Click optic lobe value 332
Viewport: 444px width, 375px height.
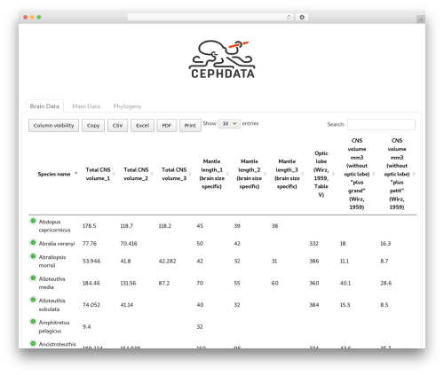pyautogui.click(x=313, y=244)
